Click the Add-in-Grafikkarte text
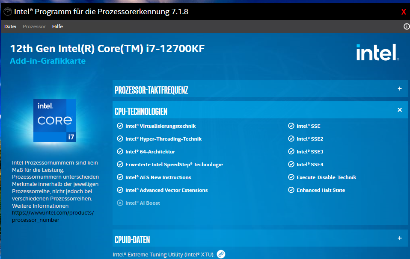 48,61
